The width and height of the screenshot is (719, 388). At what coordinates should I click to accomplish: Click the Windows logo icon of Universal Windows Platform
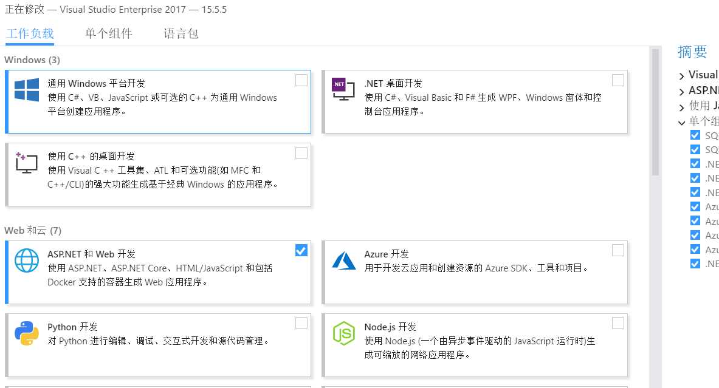(27, 89)
